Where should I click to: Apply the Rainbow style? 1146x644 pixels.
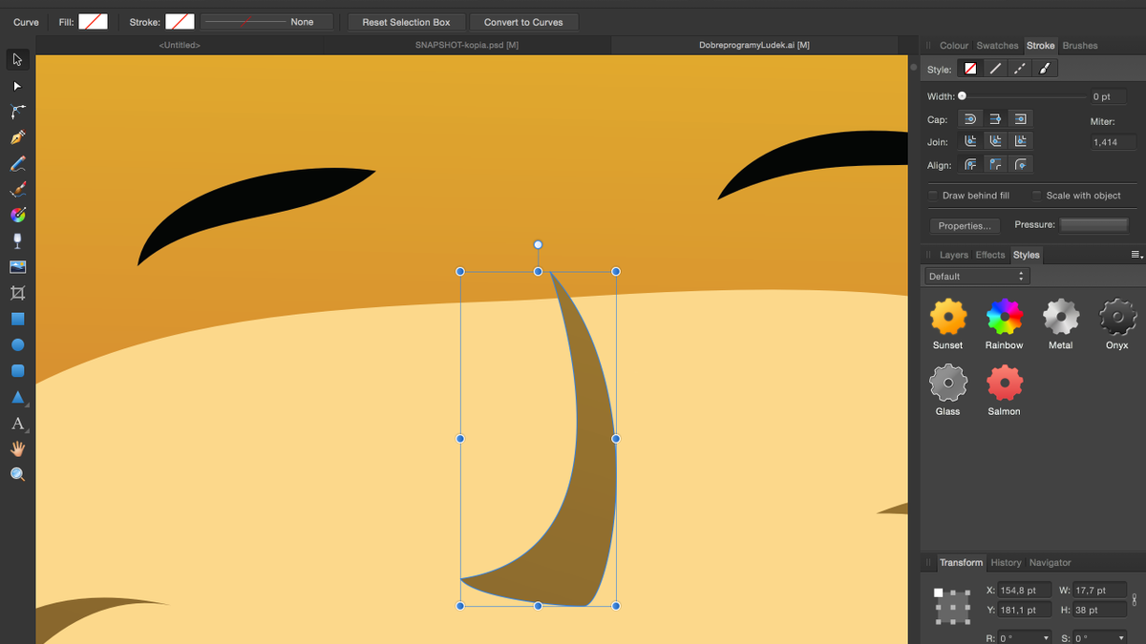(x=1005, y=317)
